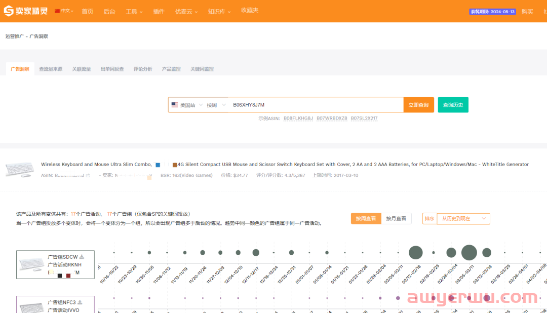Open ASIN external link icon
This screenshot has height=313, width=547.
click(88, 176)
